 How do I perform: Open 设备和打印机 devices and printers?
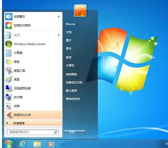click(x=74, y=82)
